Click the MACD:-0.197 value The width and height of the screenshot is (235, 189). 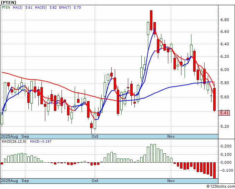pyautogui.click(x=41, y=142)
